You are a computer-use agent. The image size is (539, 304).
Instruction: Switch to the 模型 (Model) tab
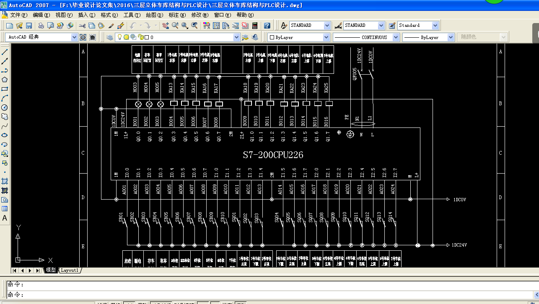tap(51, 270)
